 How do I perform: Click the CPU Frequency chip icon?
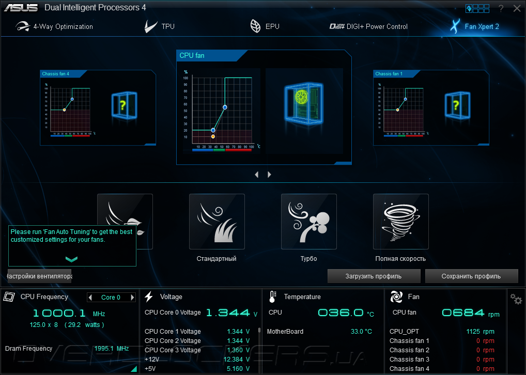pyautogui.click(x=9, y=296)
